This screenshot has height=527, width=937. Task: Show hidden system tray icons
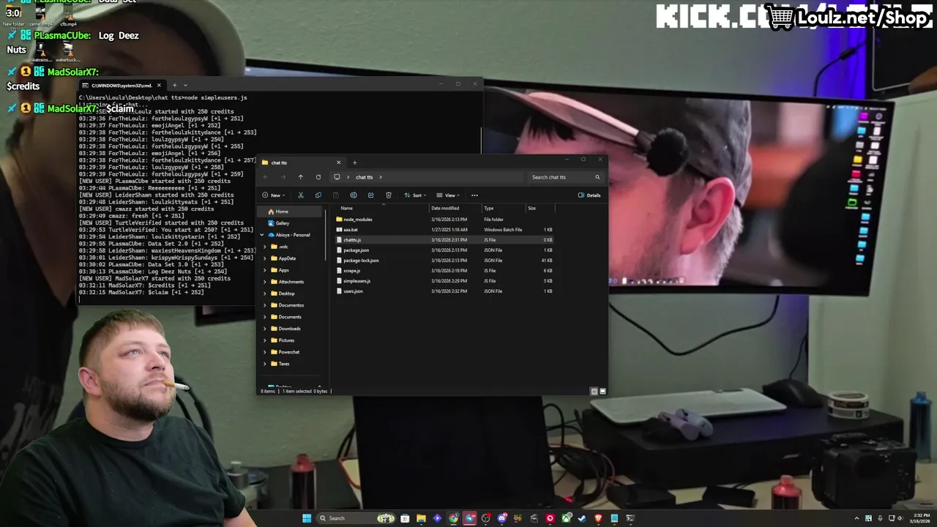tap(856, 518)
